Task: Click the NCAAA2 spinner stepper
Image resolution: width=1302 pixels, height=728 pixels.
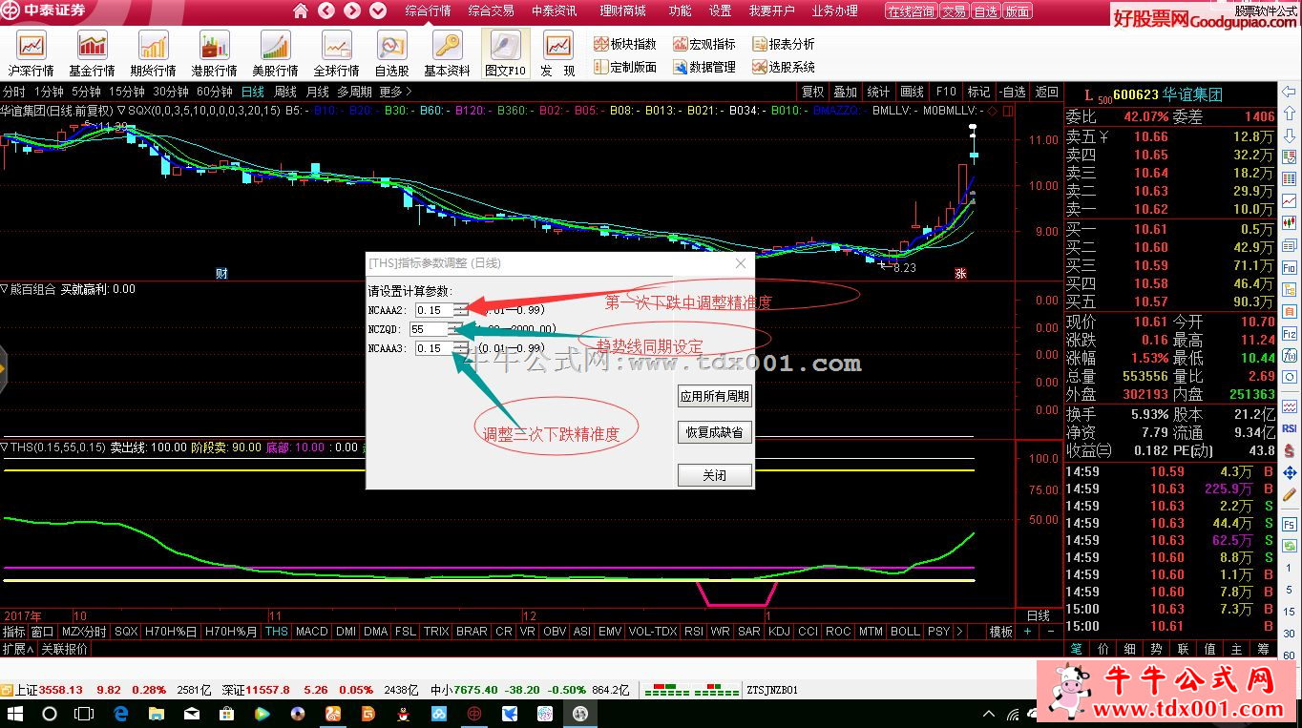Action: 460,310
